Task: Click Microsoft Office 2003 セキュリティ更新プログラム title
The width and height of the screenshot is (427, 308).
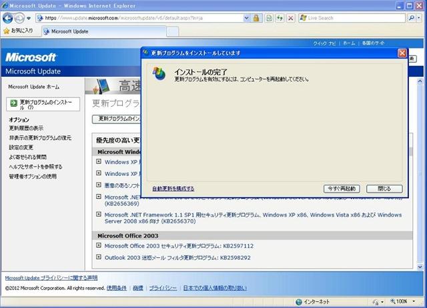Action: tap(179, 246)
